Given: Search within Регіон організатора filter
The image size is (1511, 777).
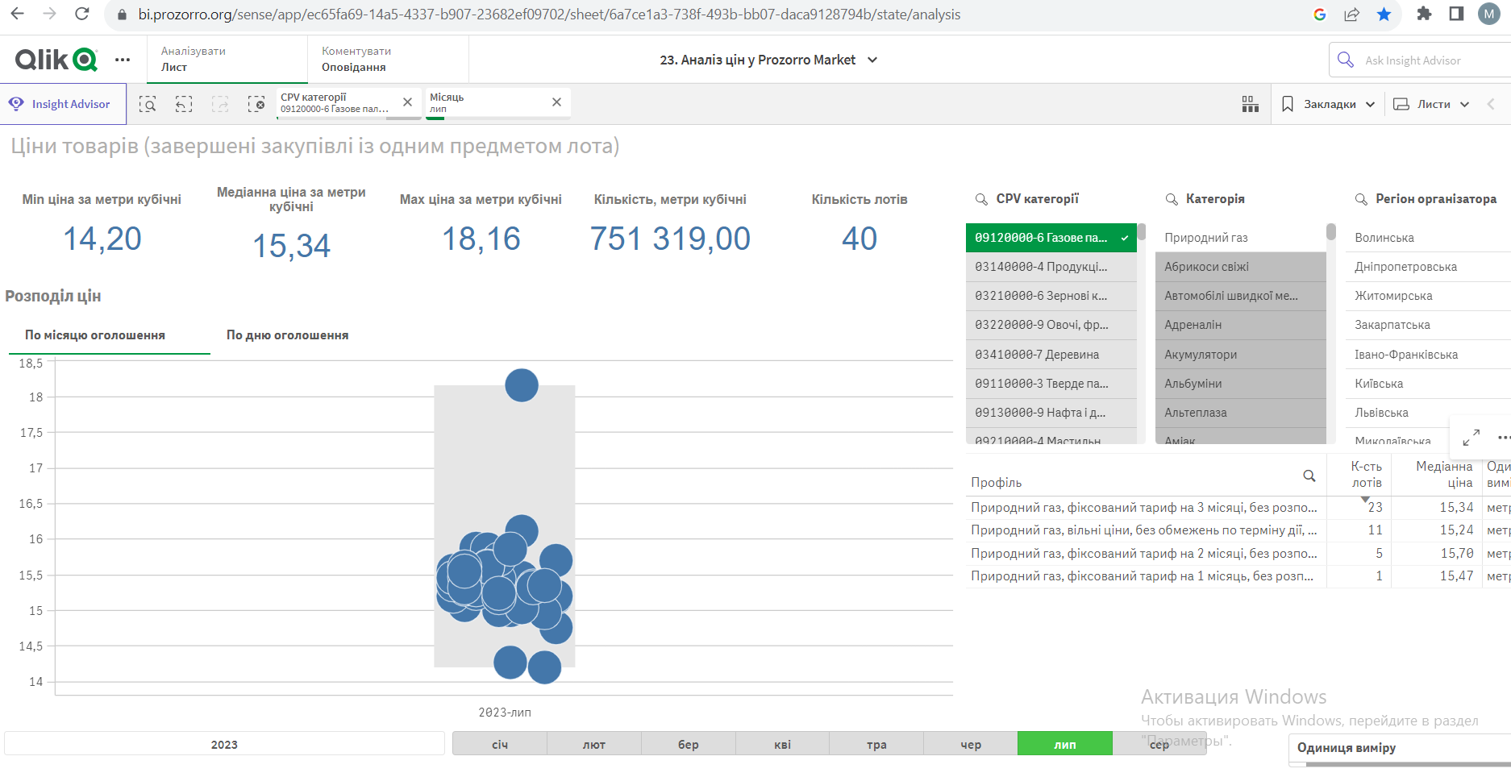Looking at the screenshot, I should (1361, 199).
